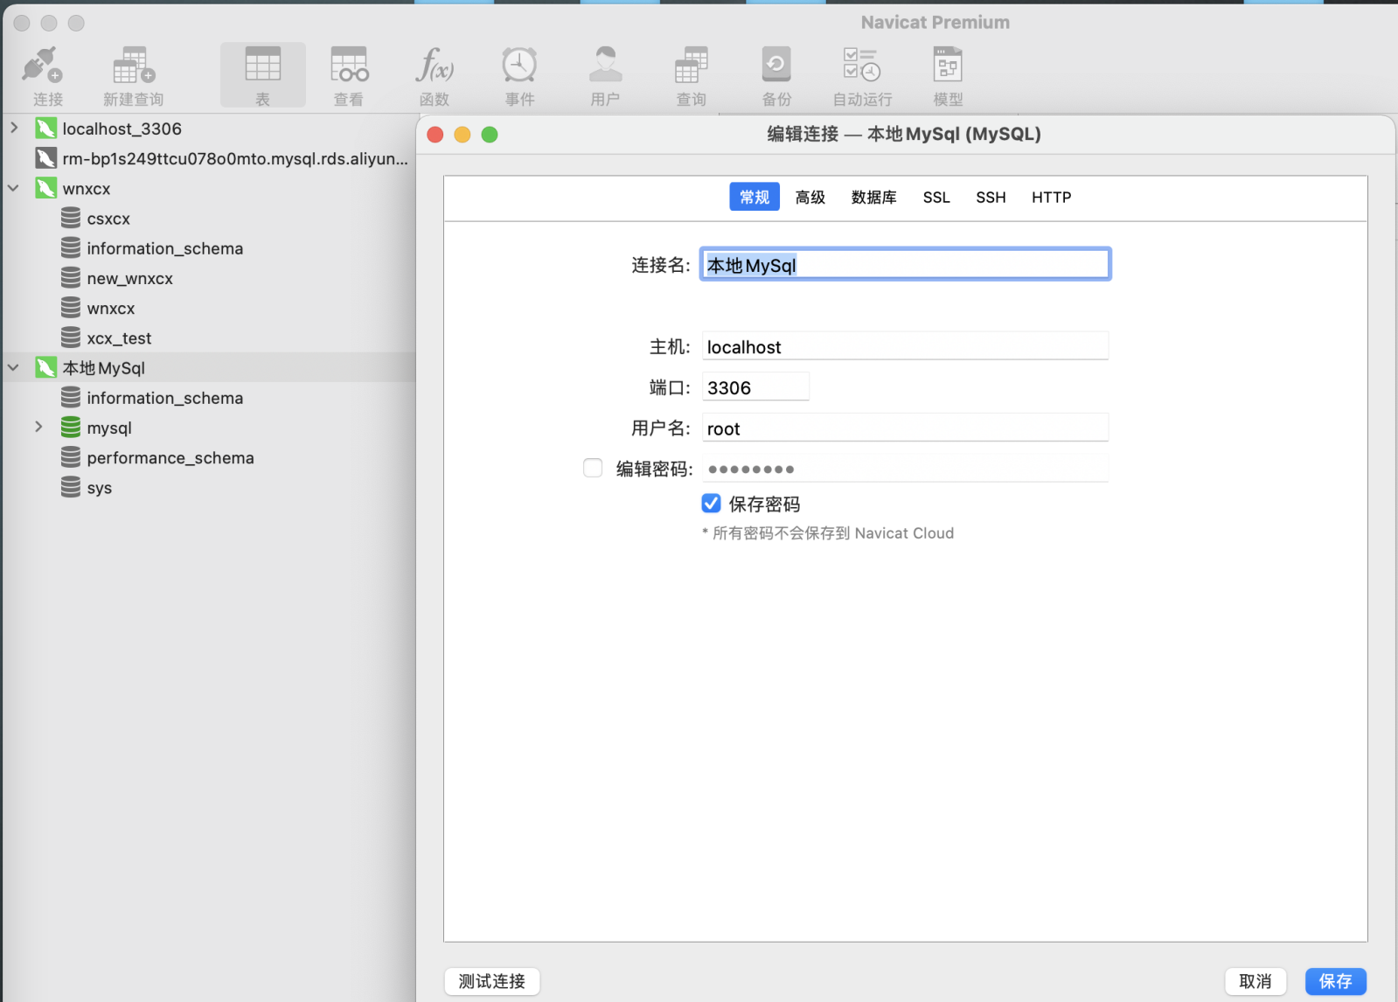Image resolution: width=1398 pixels, height=1002 pixels.
Task: Open the HTTP tab
Action: tap(1051, 197)
